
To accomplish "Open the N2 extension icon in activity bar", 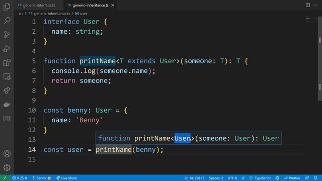I will [x=7, y=119].
